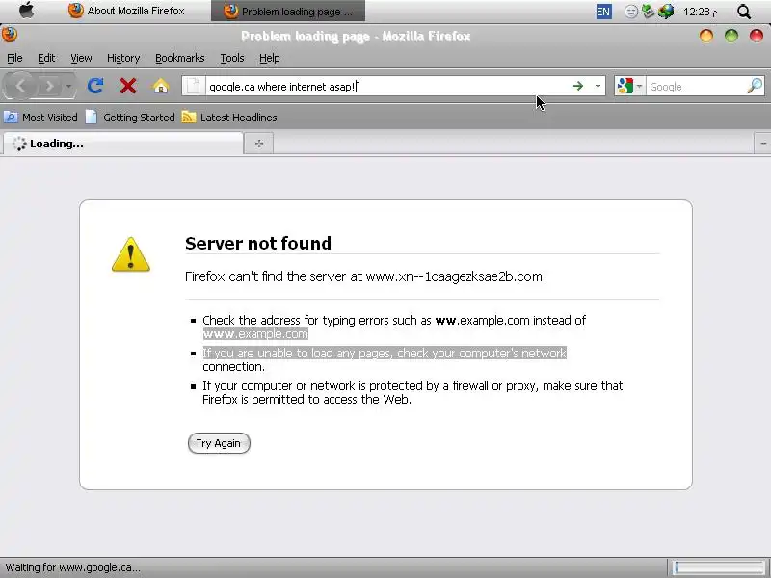Screen dimensions: 771x578
Task: Go back one page
Action: pos(20,86)
